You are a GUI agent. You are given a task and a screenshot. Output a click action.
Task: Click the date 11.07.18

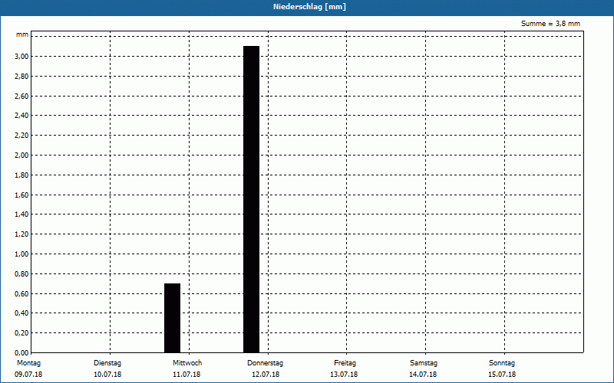point(187,375)
